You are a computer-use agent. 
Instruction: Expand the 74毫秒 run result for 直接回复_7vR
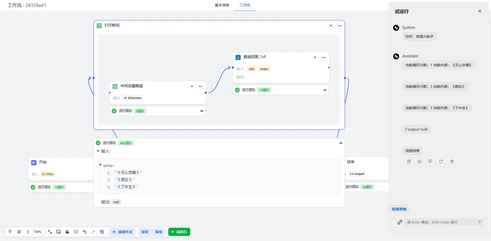325,90
